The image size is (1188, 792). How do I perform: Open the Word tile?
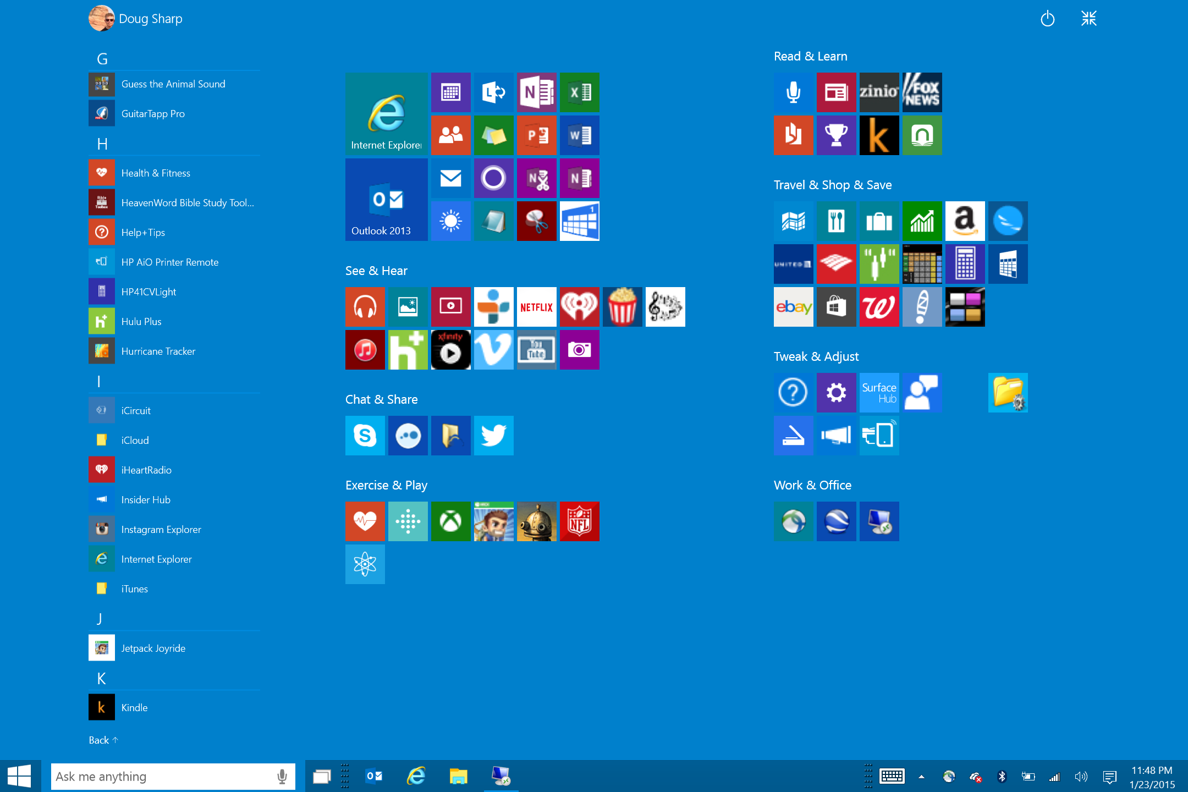pos(580,135)
